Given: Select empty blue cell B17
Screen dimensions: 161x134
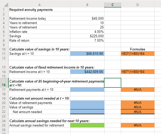Looking at the screenshot, I should coord(87,90).
